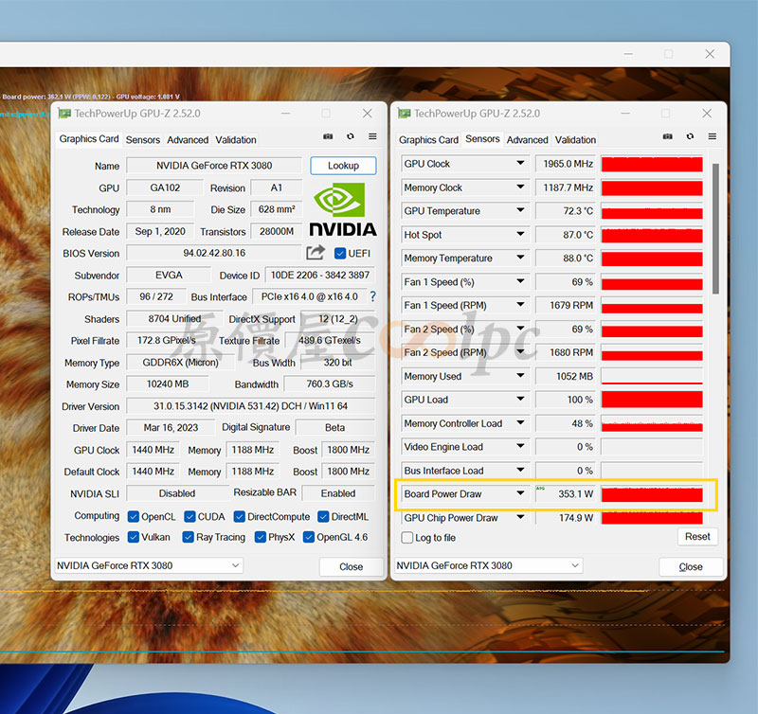Open the GPU Clock sensor dropdown arrow
The image size is (758, 714).
[x=520, y=163]
